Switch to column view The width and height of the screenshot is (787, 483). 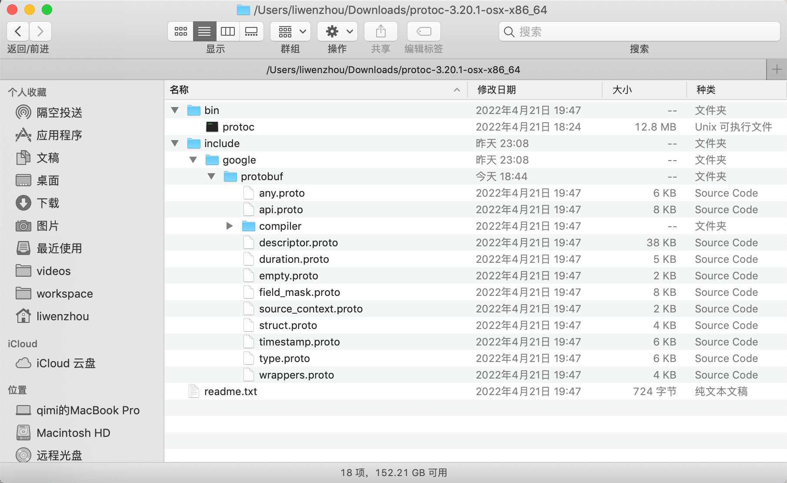tap(228, 31)
